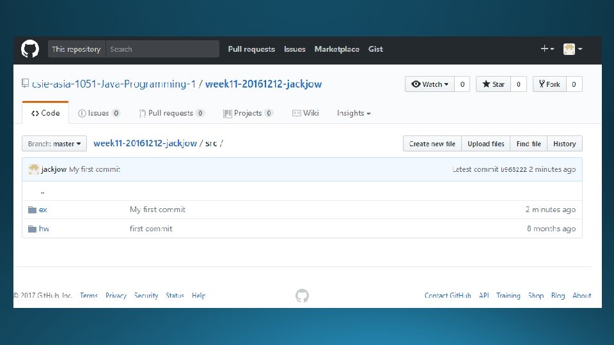Open the plus create-new dropdown
Screen dimensions: 614x345
[x=547, y=49]
